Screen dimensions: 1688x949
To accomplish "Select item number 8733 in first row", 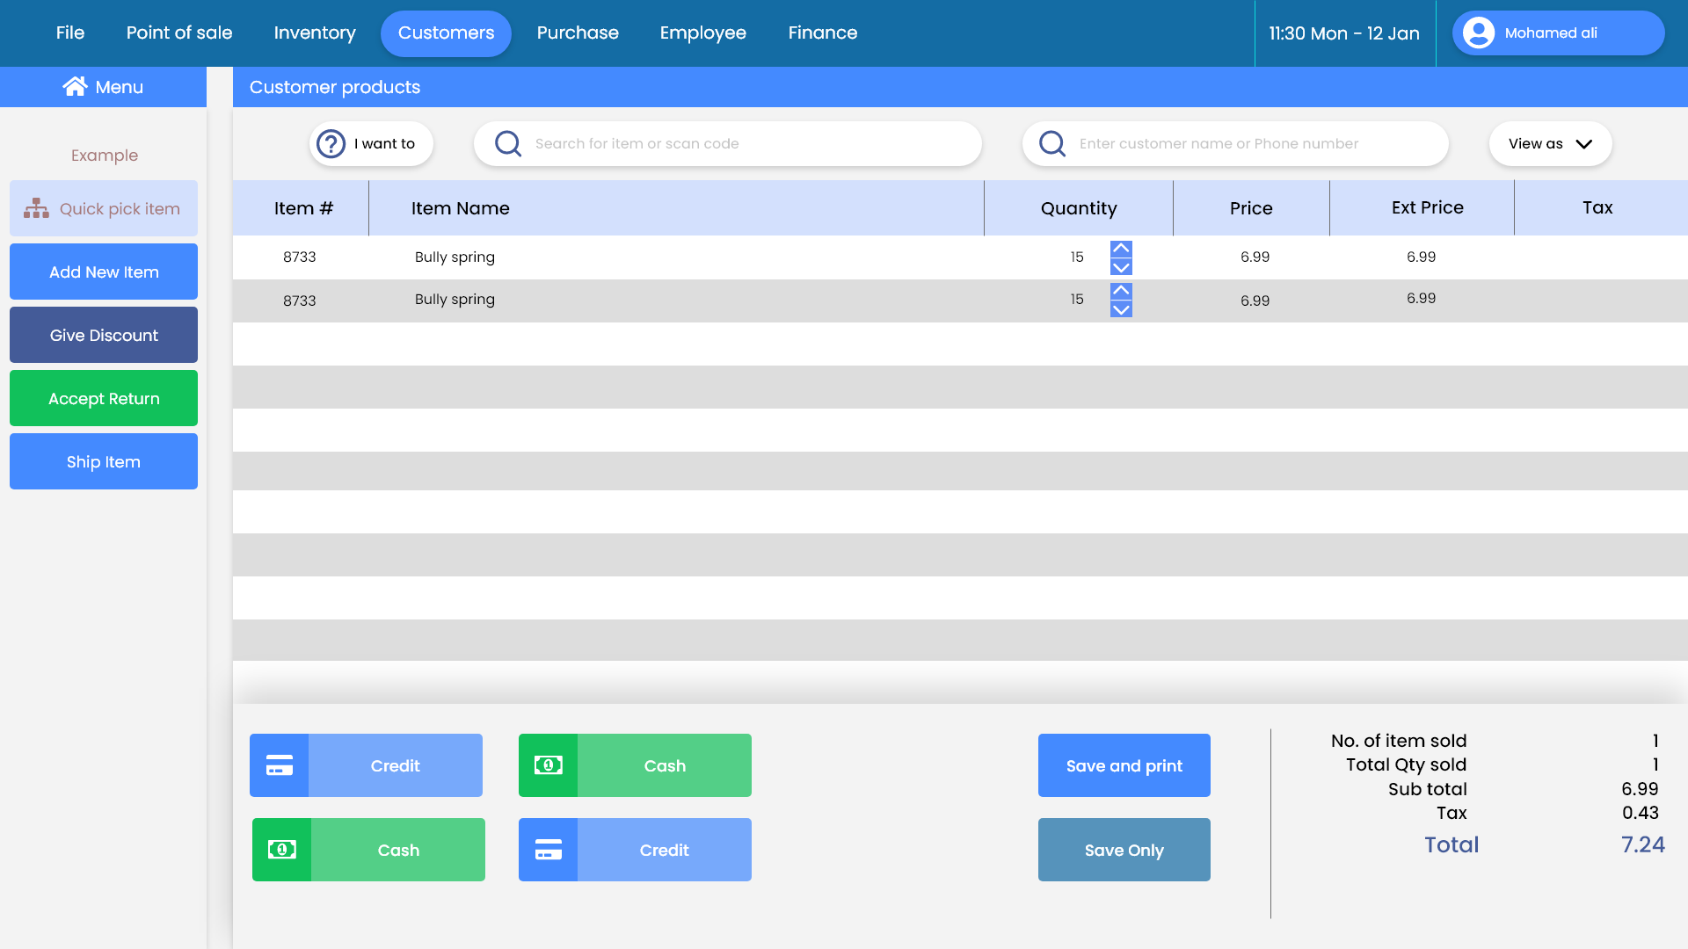I will tap(299, 257).
